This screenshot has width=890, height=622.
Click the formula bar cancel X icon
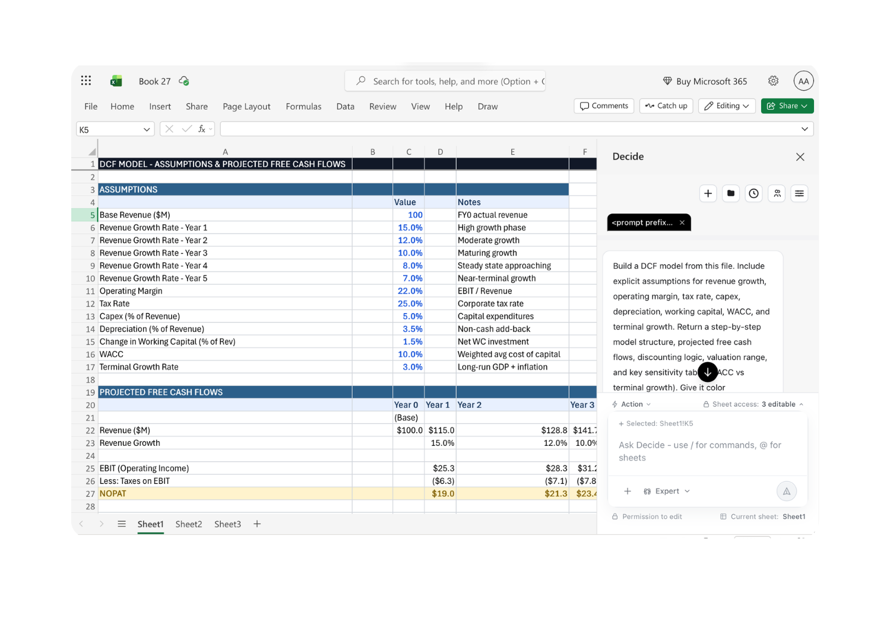pos(169,129)
